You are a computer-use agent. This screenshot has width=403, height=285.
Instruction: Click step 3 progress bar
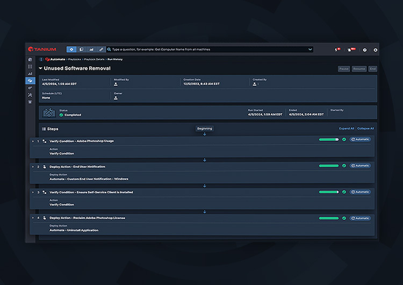point(329,192)
